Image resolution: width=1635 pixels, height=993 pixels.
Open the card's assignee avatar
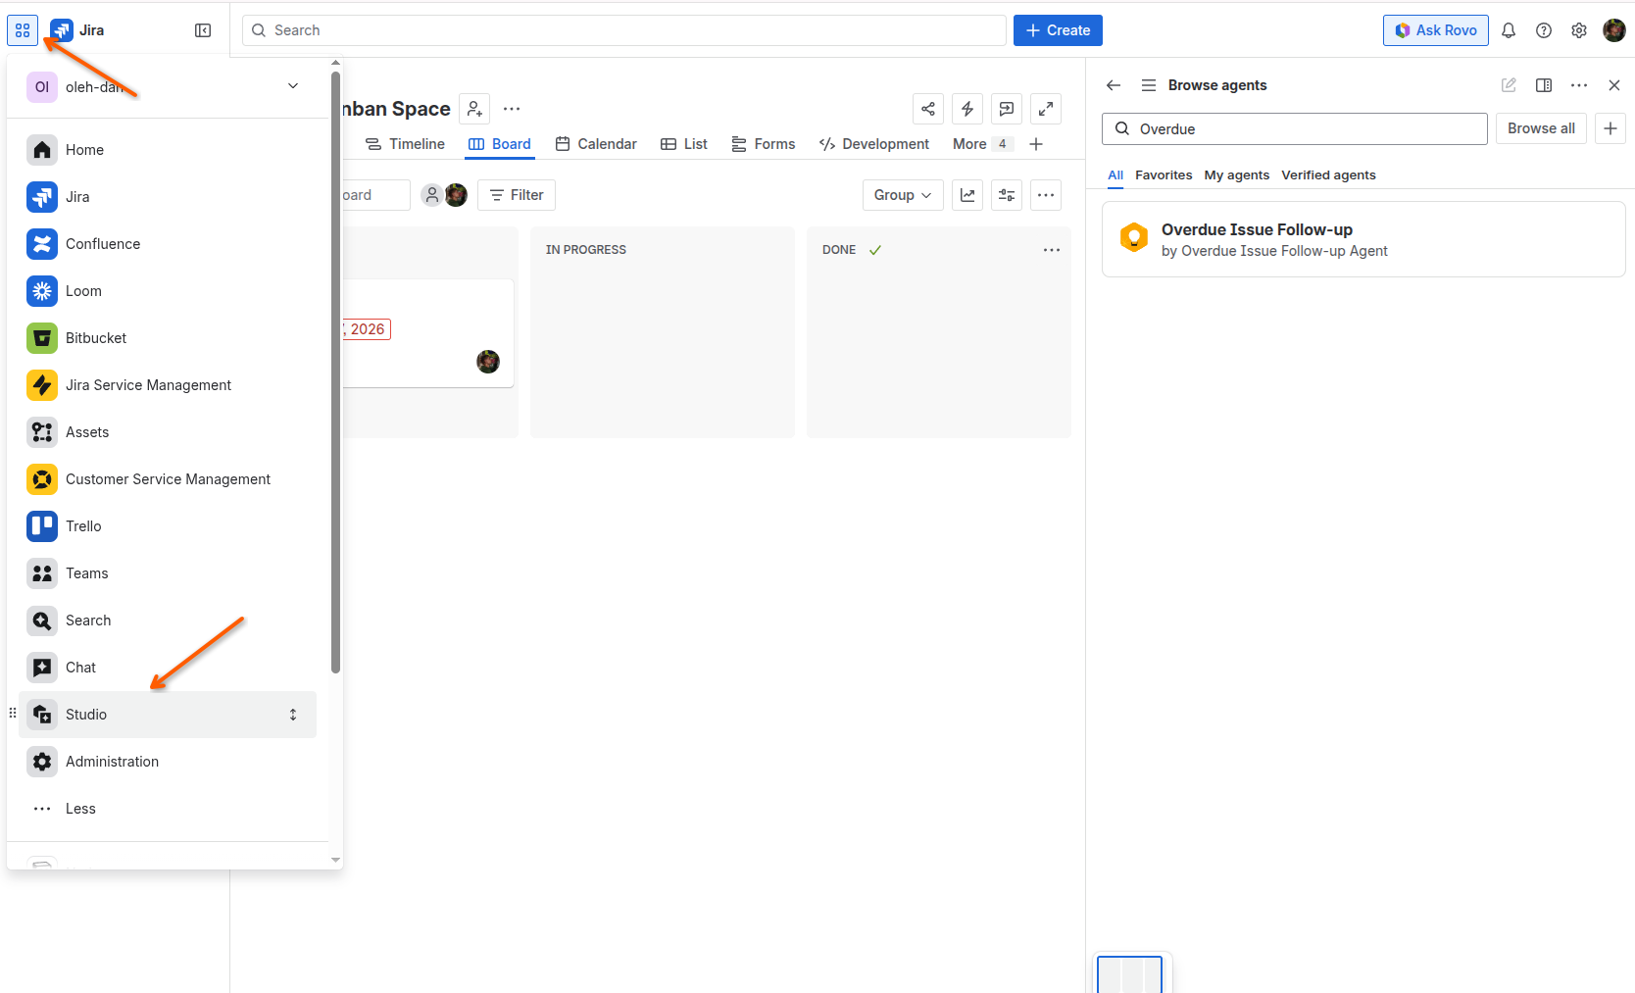pos(488,362)
